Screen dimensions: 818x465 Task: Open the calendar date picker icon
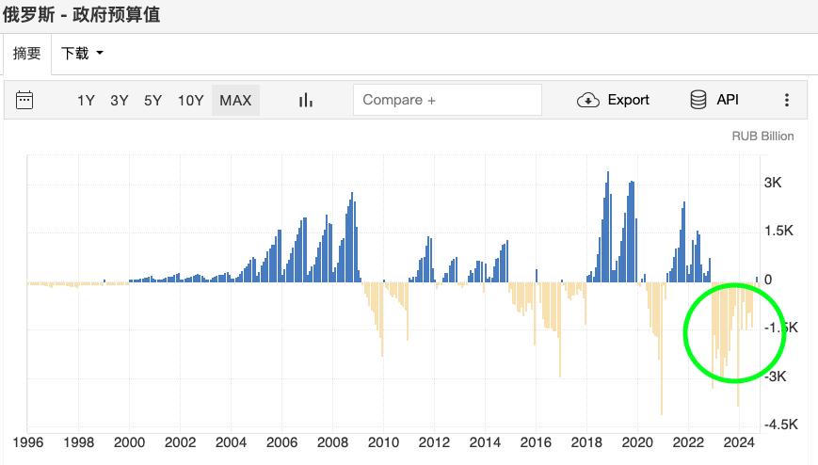[25, 100]
